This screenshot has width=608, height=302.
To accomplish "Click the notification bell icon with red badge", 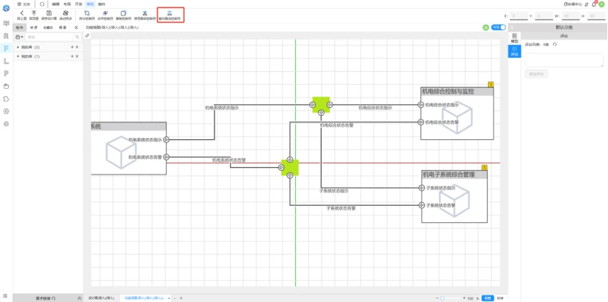I will click(x=593, y=4).
